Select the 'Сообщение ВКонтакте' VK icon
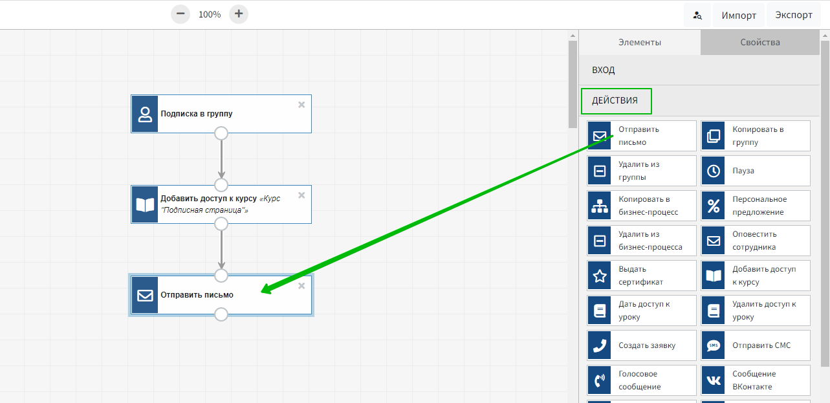830x403 pixels. point(714,380)
